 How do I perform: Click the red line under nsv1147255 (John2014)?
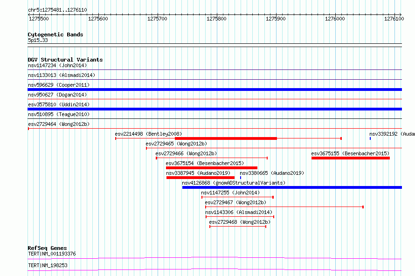coord(238,197)
